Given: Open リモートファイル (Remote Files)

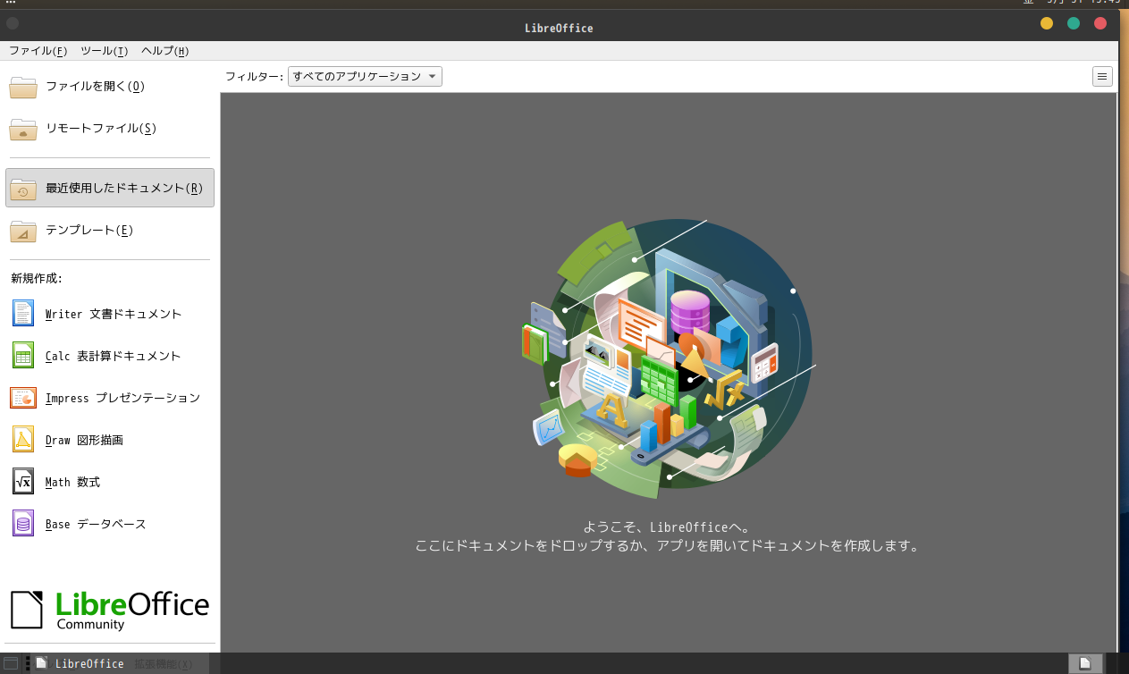Looking at the screenshot, I should click(110, 129).
